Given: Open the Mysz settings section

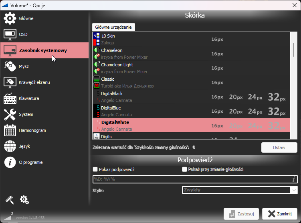Looking at the screenshot, I should 24,66.
